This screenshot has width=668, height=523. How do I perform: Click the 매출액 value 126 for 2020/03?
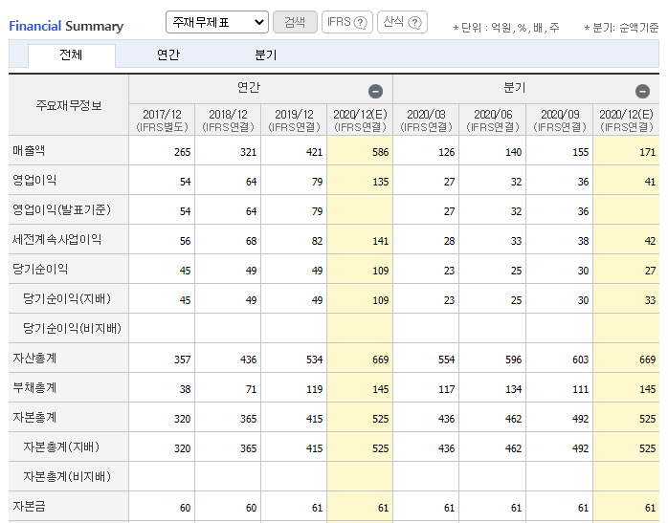tap(447, 152)
